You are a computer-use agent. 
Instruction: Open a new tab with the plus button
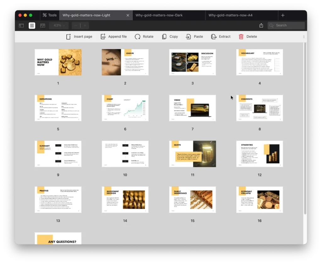click(x=282, y=15)
